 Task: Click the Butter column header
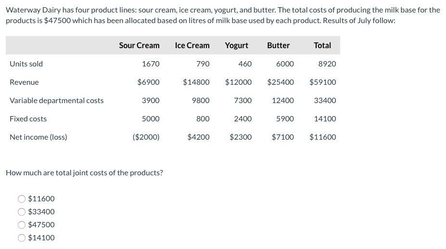pos(278,45)
